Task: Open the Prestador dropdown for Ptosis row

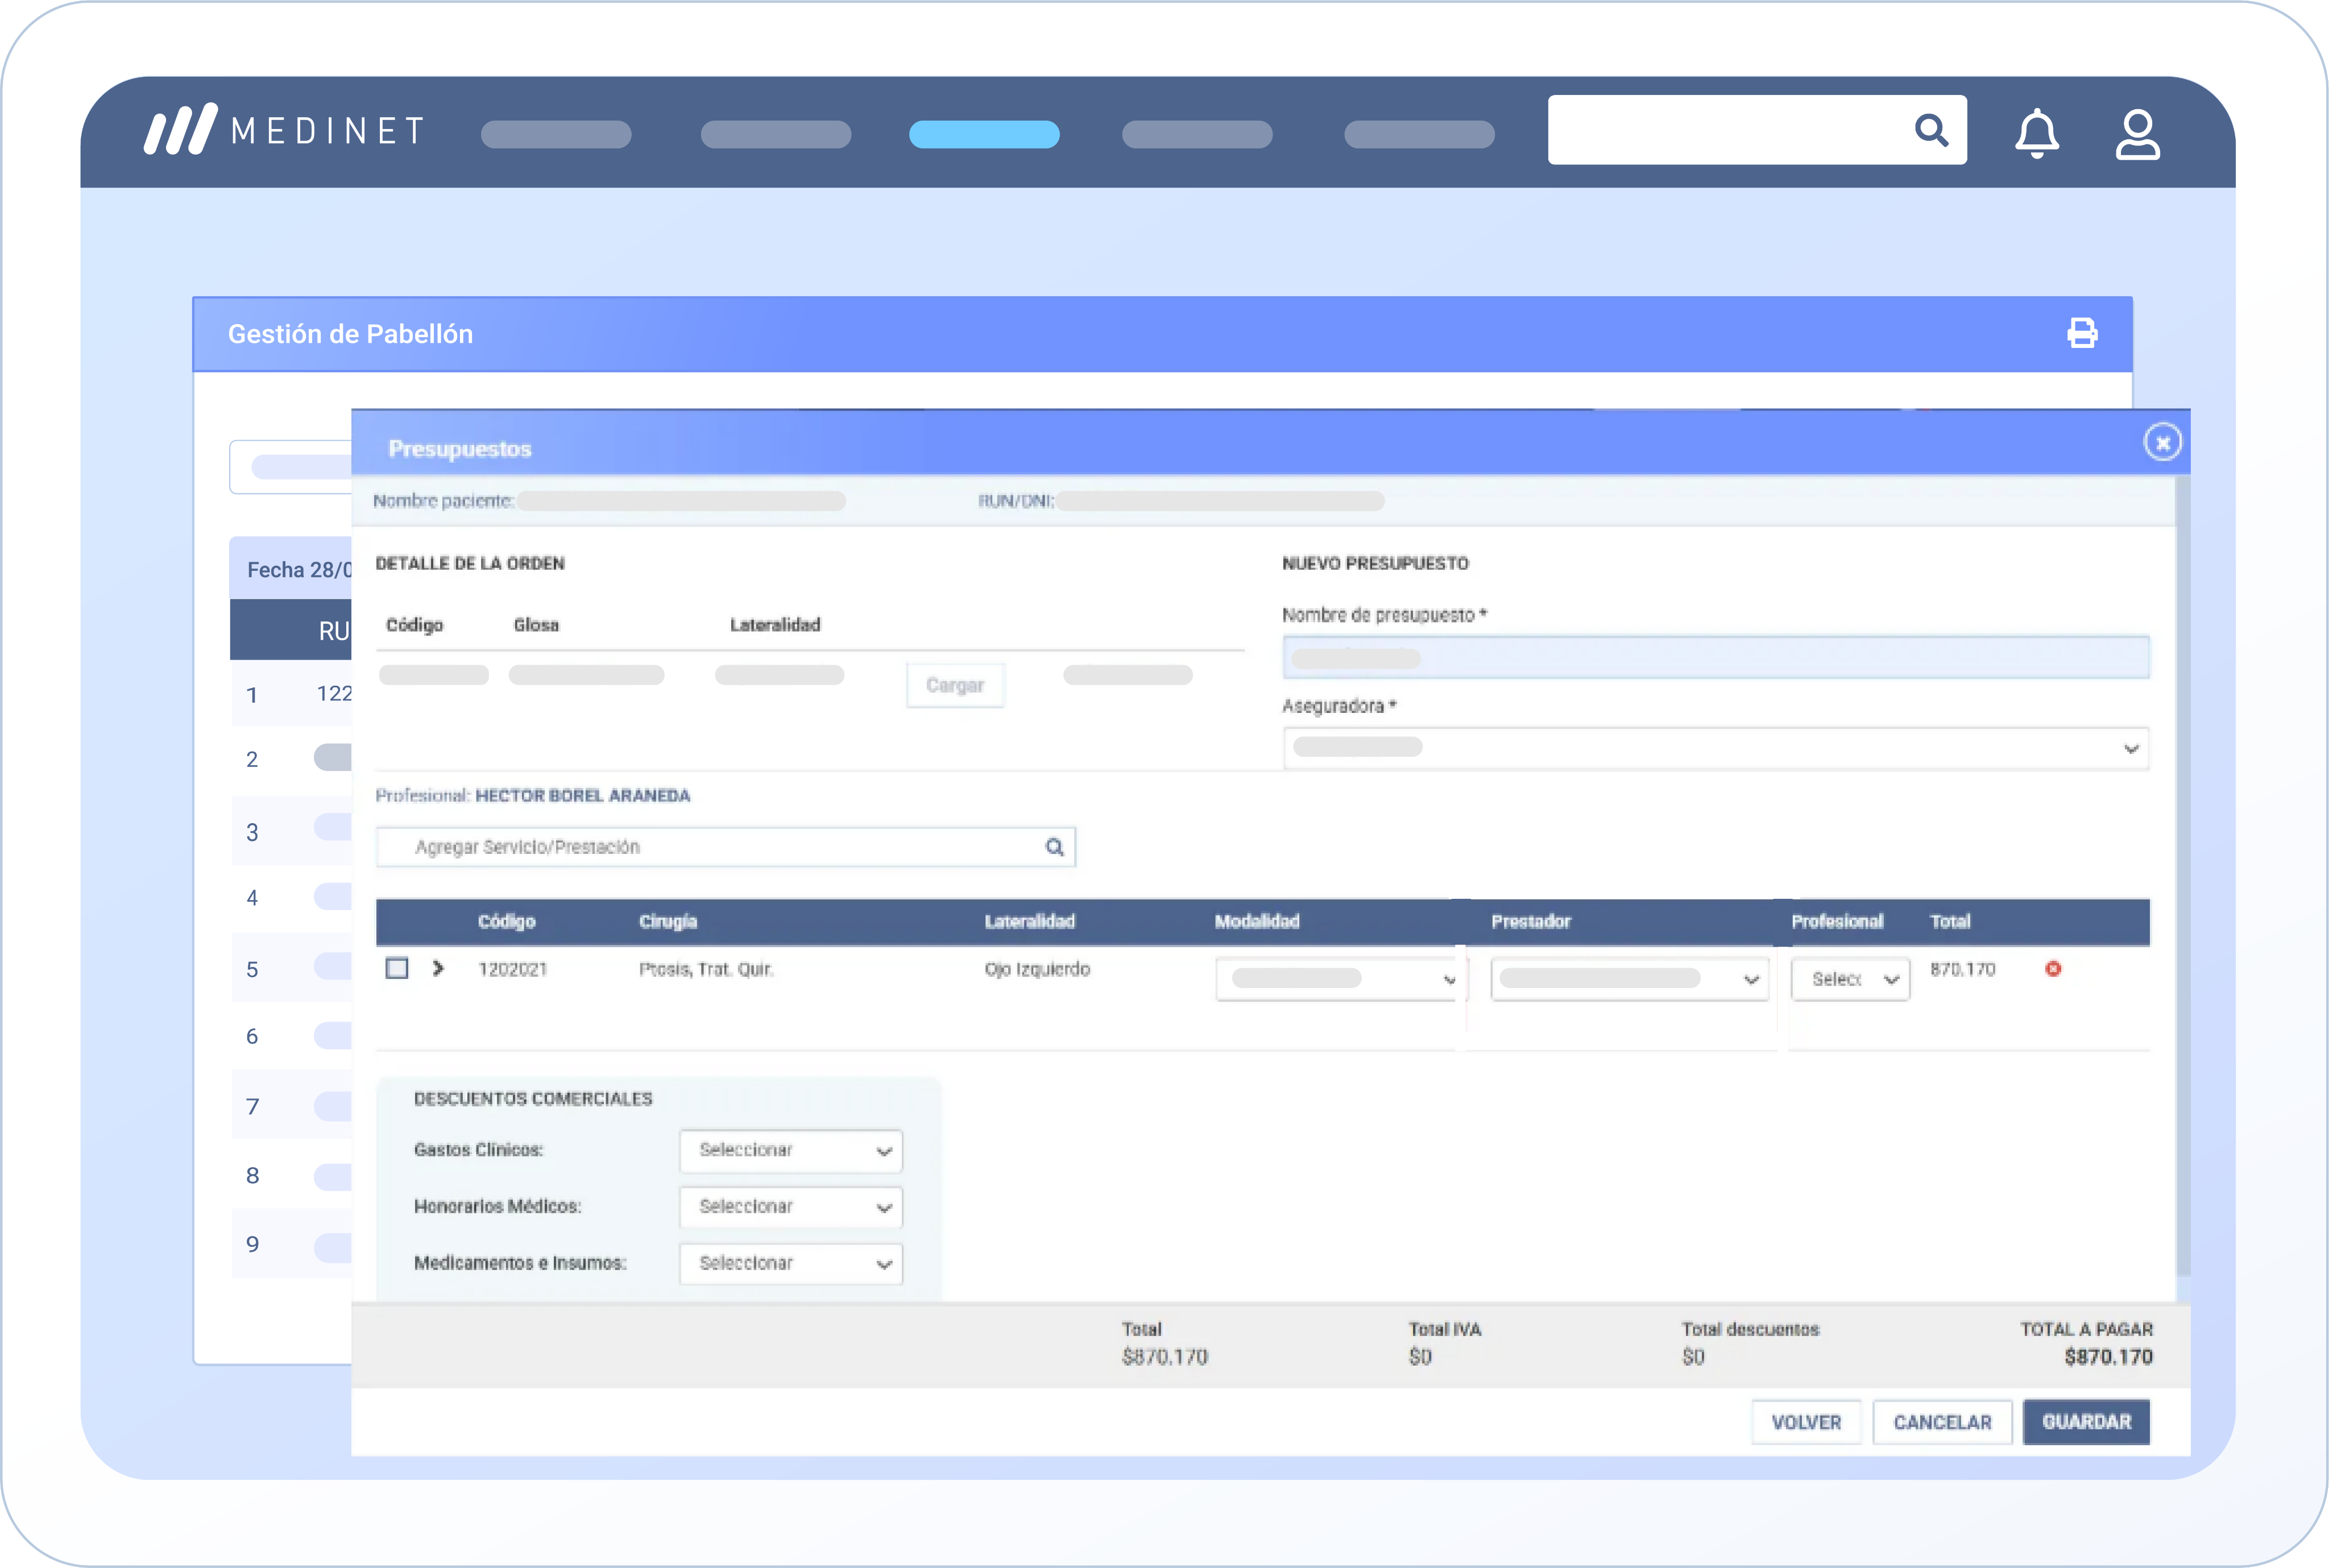Action: click(x=1629, y=979)
